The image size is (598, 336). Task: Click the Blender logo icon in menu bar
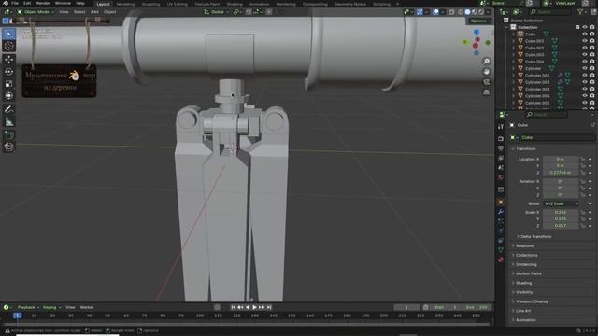pos(6,4)
